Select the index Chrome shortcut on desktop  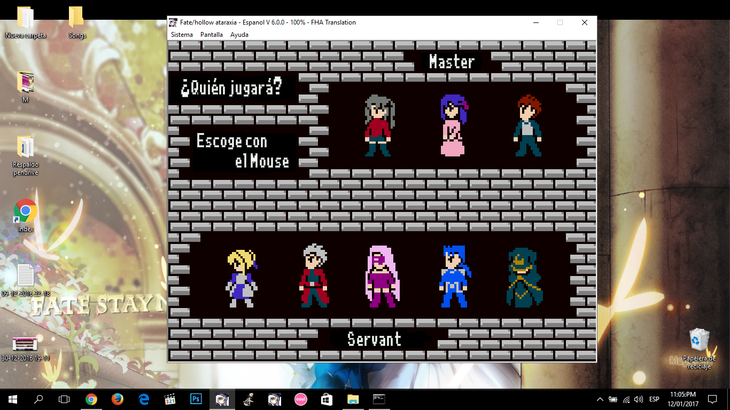coord(25,216)
